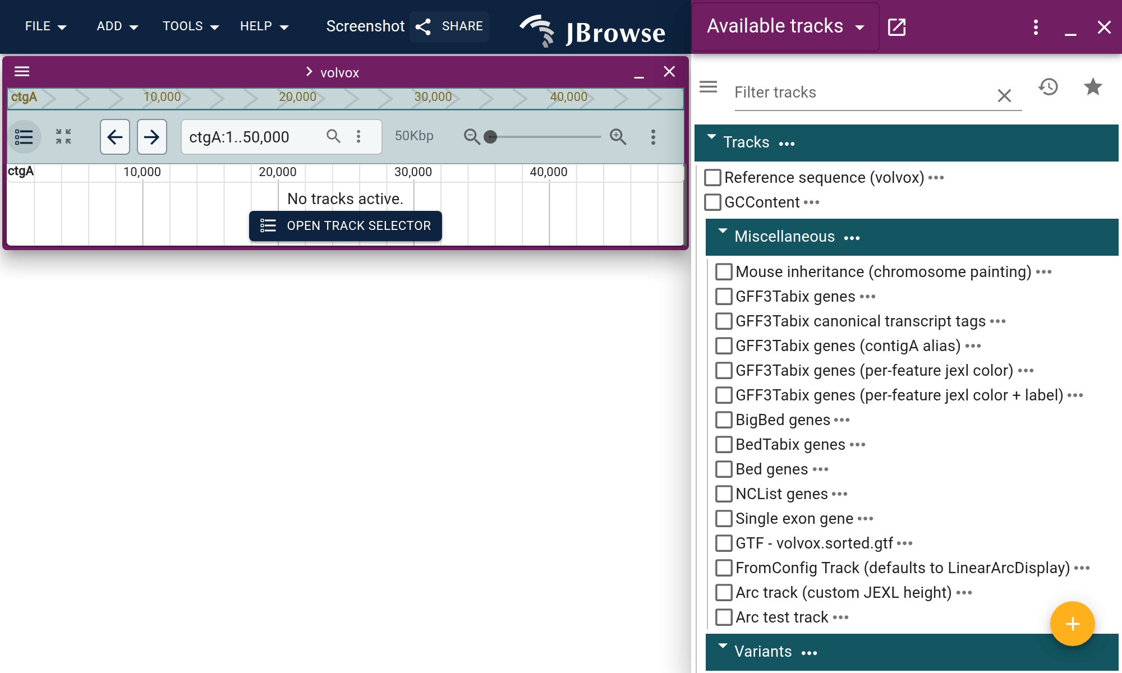The height and width of the screenshot is (673, 1122).
Task: Check Mouse inheritance chromosome painting track
Action: 724,272
